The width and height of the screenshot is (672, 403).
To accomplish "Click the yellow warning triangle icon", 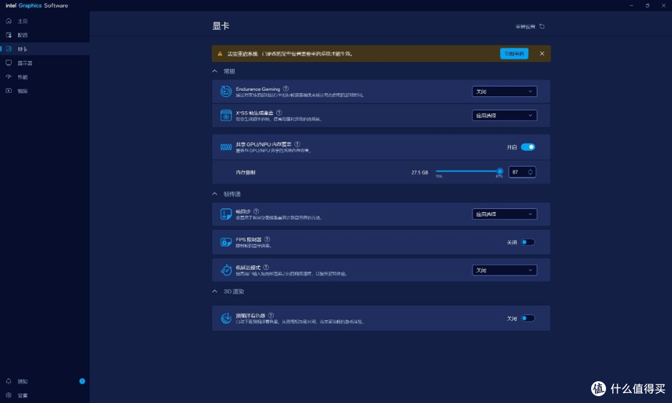I will (220, 54).
